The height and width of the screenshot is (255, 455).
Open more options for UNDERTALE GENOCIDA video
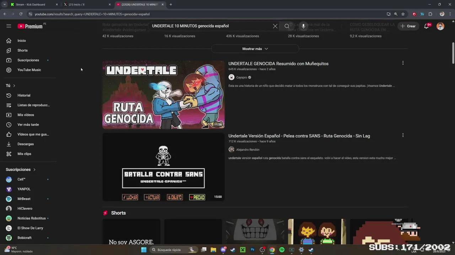(403, 63)
